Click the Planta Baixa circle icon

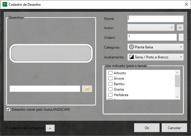131,47
